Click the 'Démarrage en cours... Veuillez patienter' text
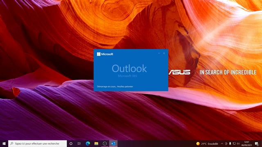Screen dimensions: 262x147 115,87
